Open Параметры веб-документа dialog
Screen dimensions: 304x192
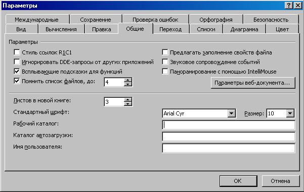[x=253, y=83]
